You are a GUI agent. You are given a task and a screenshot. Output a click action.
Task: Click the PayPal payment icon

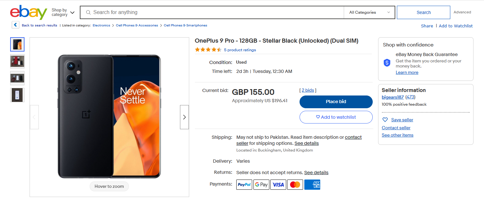click(244, 185)
